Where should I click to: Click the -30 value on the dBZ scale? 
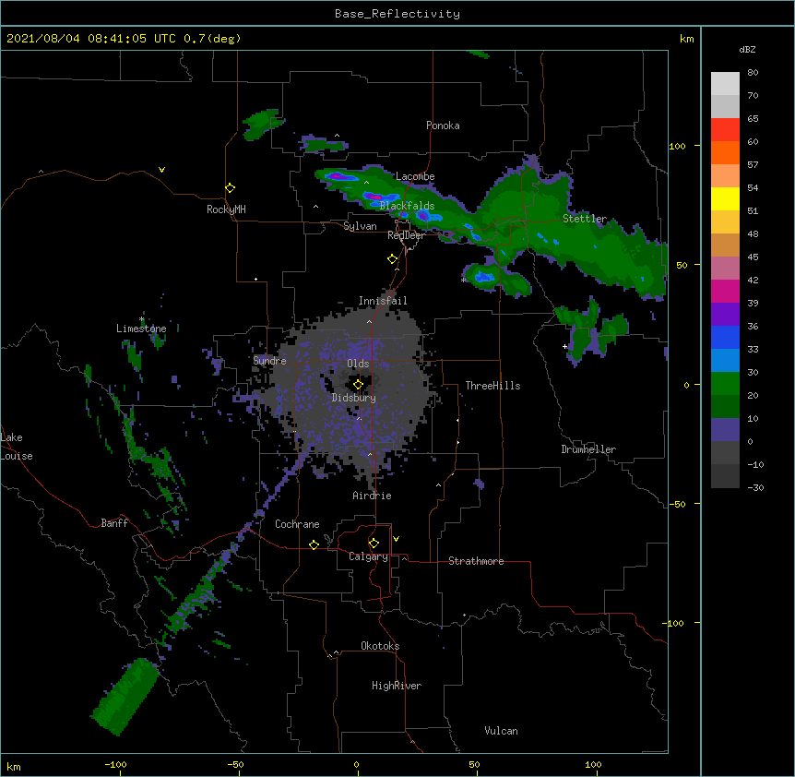coord(755,488)
